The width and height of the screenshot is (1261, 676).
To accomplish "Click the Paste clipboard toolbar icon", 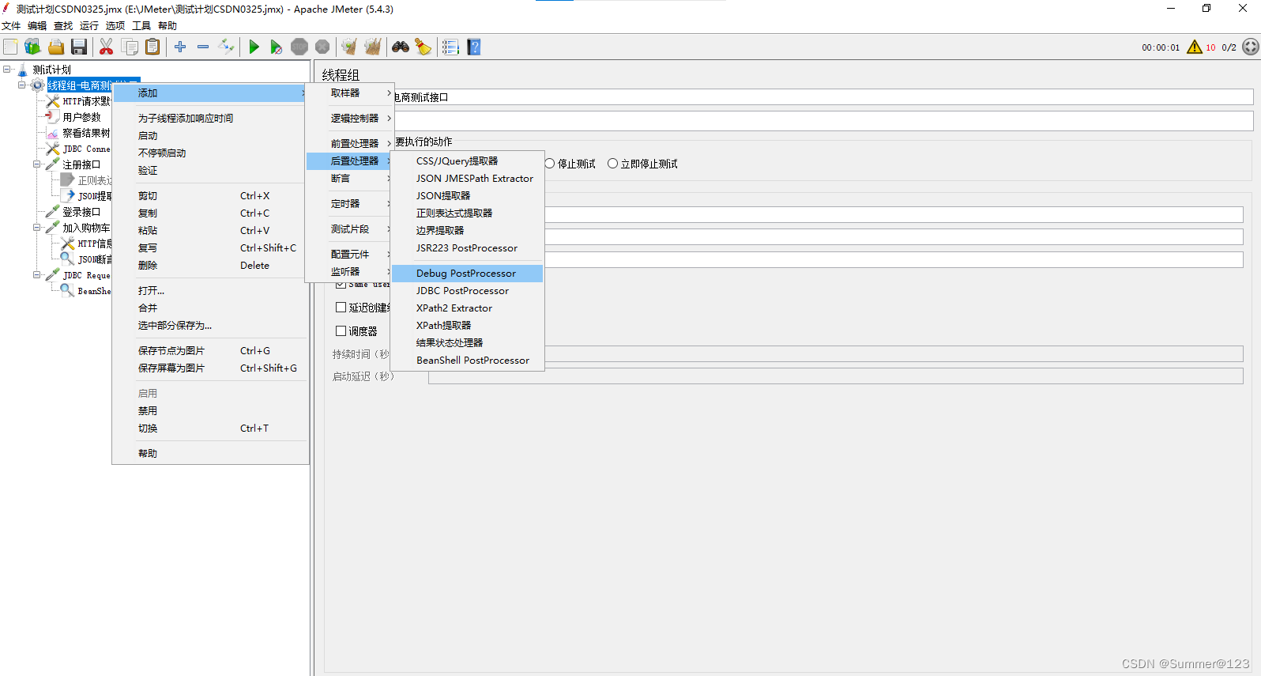I will point(152,47).
